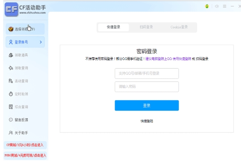Click the colorful round icon in title bar
This screenshot has width=241, height=164.
point(207,6)
